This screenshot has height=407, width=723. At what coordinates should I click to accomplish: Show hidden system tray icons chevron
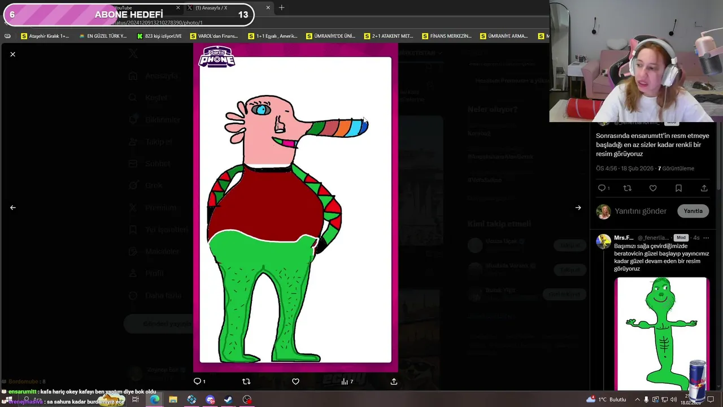pos(638,400)
